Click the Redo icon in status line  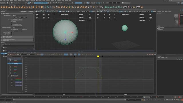[x=15, y=3]
